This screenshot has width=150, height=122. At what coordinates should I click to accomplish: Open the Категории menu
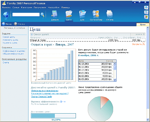click(x=27, y=7)
